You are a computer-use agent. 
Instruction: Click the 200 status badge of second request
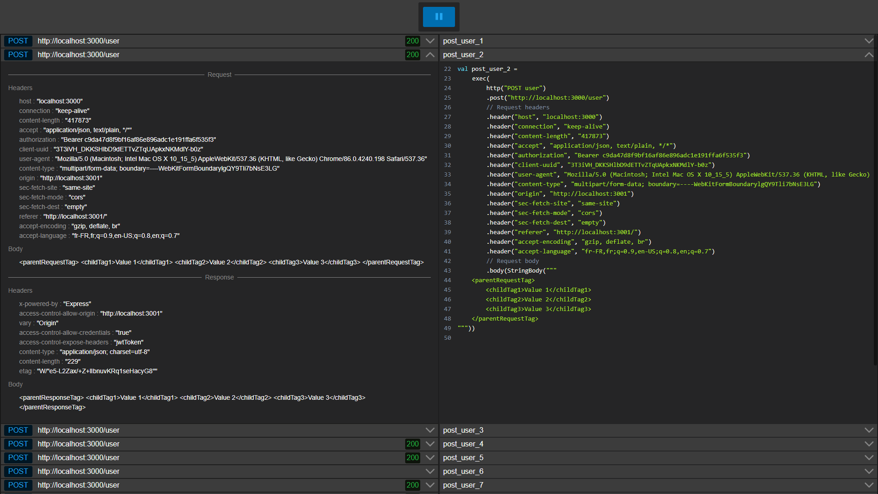tap(412, 55)
